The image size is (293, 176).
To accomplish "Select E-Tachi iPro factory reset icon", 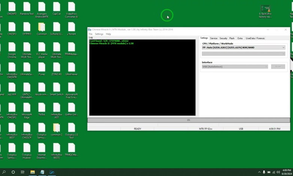I will pyautogui.click(x=265, y=11).
